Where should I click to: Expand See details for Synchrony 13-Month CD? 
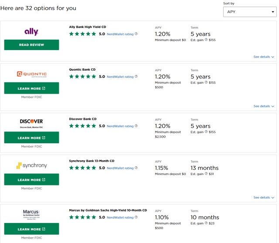coord(264,198)
